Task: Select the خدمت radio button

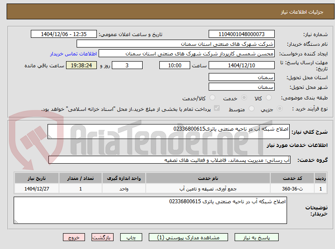Action: click(x=244, y=98)
